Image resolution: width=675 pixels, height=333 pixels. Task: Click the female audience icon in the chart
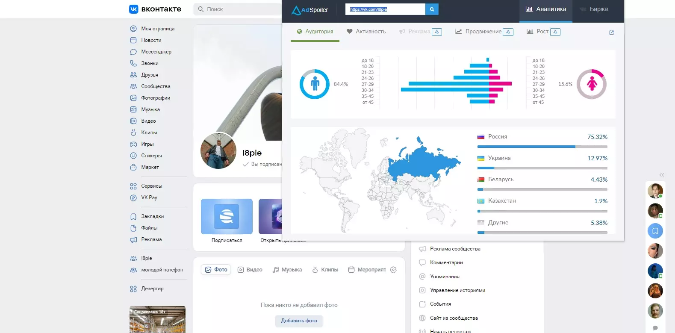coord(592,84)
